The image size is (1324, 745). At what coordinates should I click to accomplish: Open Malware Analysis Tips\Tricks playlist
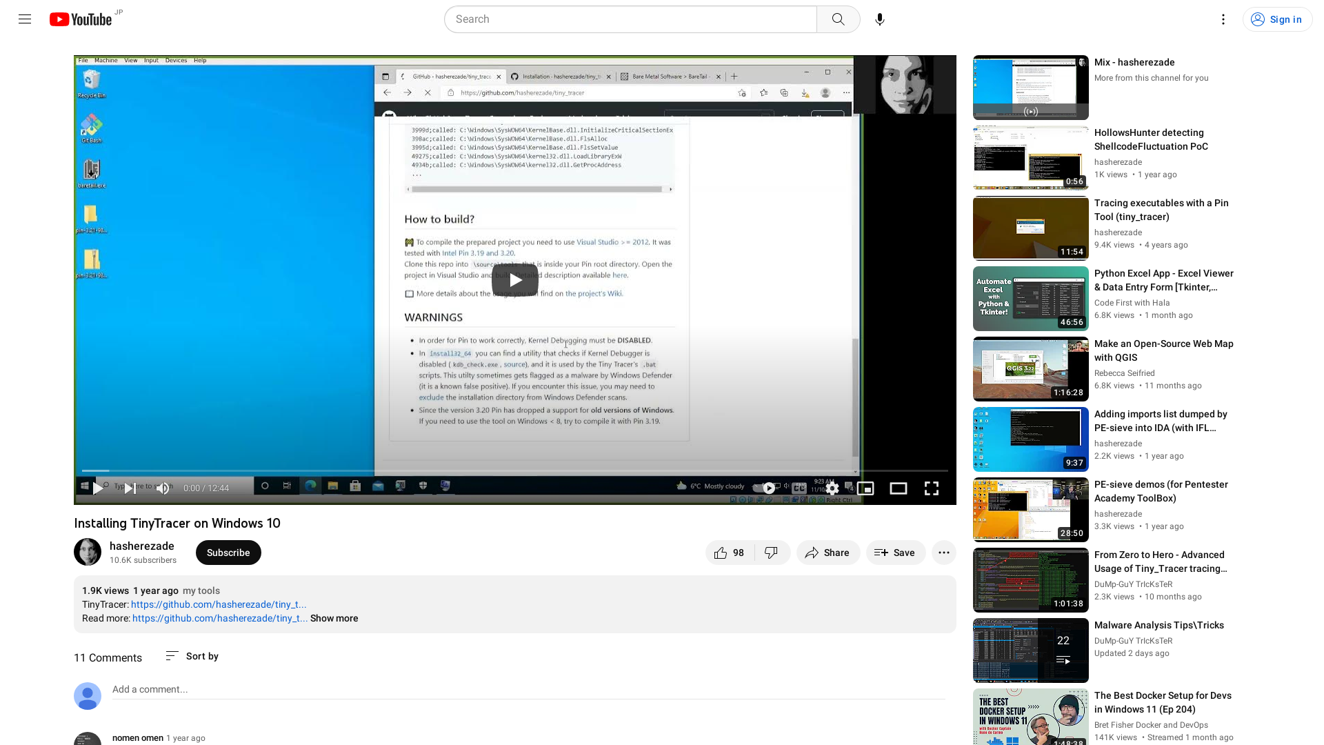click(1159, 625)
